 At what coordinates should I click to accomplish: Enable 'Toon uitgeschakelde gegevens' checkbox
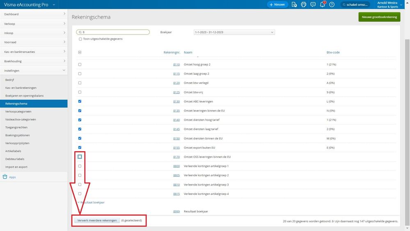click(80, 39)
